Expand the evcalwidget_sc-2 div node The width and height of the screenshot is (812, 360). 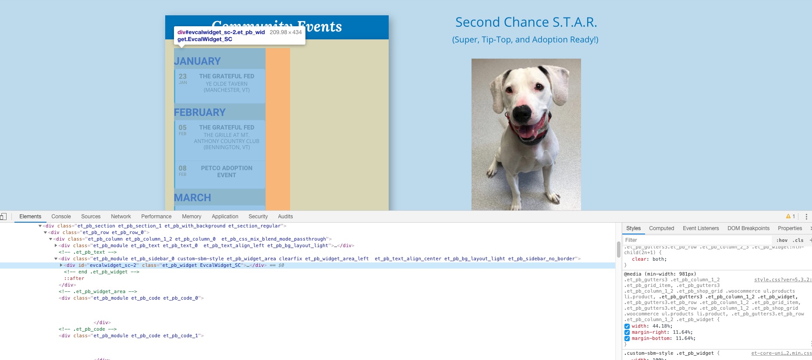pos(61,265)
